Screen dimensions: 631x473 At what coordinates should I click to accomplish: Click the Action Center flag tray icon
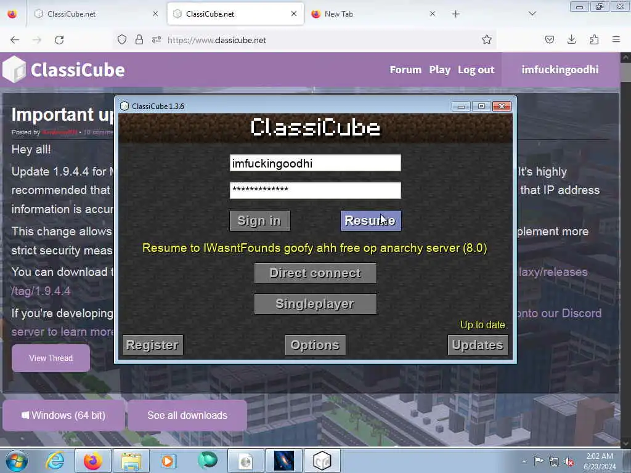539,461
